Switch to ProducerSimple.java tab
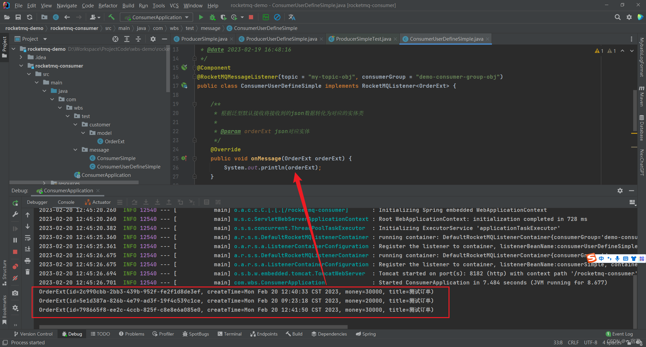 (x=204, y=39)
